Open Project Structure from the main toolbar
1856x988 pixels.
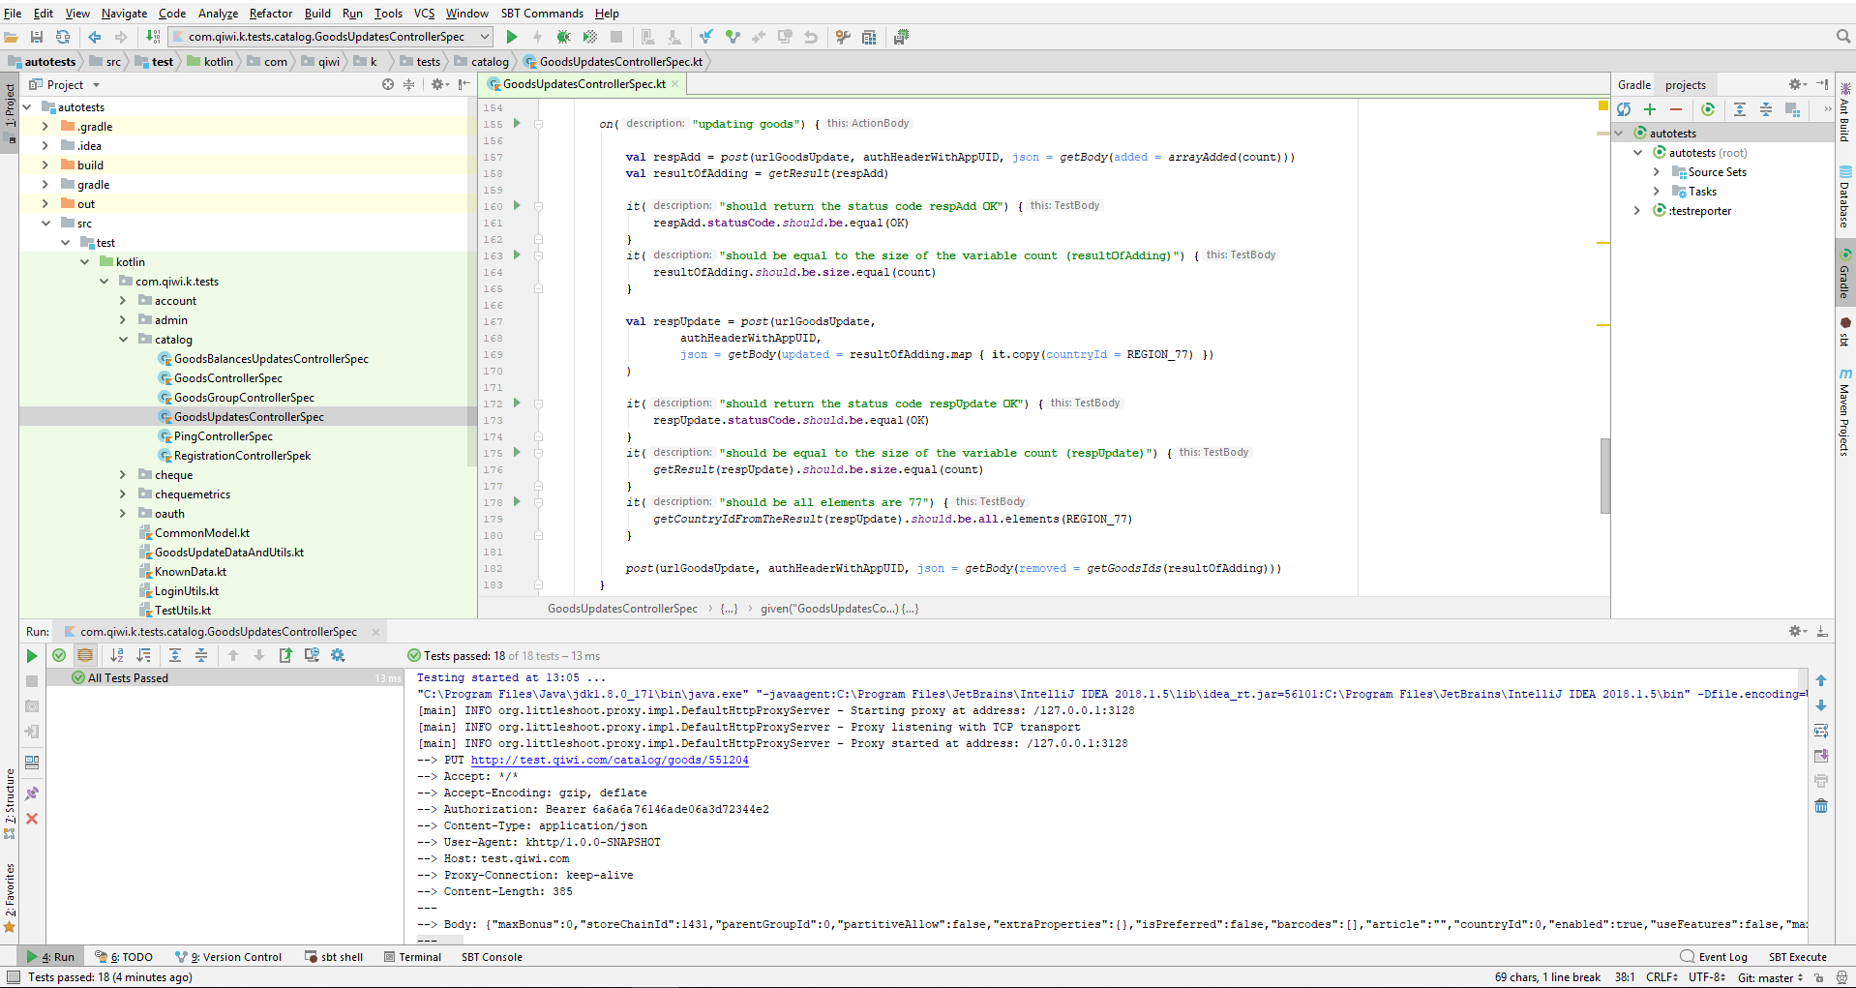click(x=869, y=37)
